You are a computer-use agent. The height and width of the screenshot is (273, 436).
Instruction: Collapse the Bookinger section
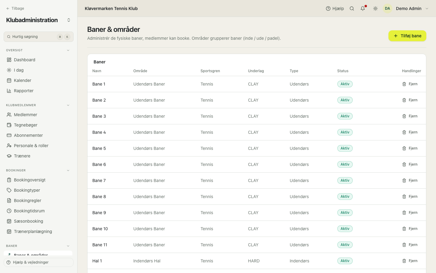(68, 170)
